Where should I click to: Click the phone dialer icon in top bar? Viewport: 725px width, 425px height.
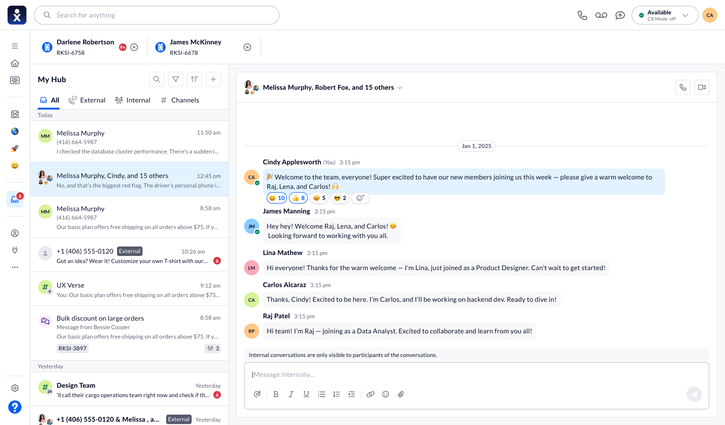pyautogui.click(x=582, y=15)
